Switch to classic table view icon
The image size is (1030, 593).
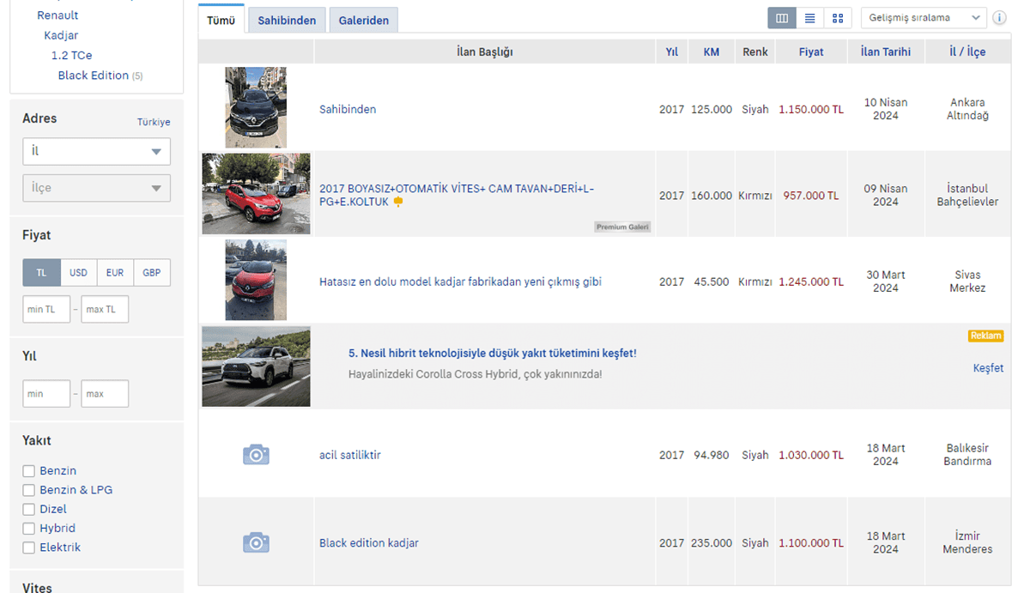click(782, 18)
